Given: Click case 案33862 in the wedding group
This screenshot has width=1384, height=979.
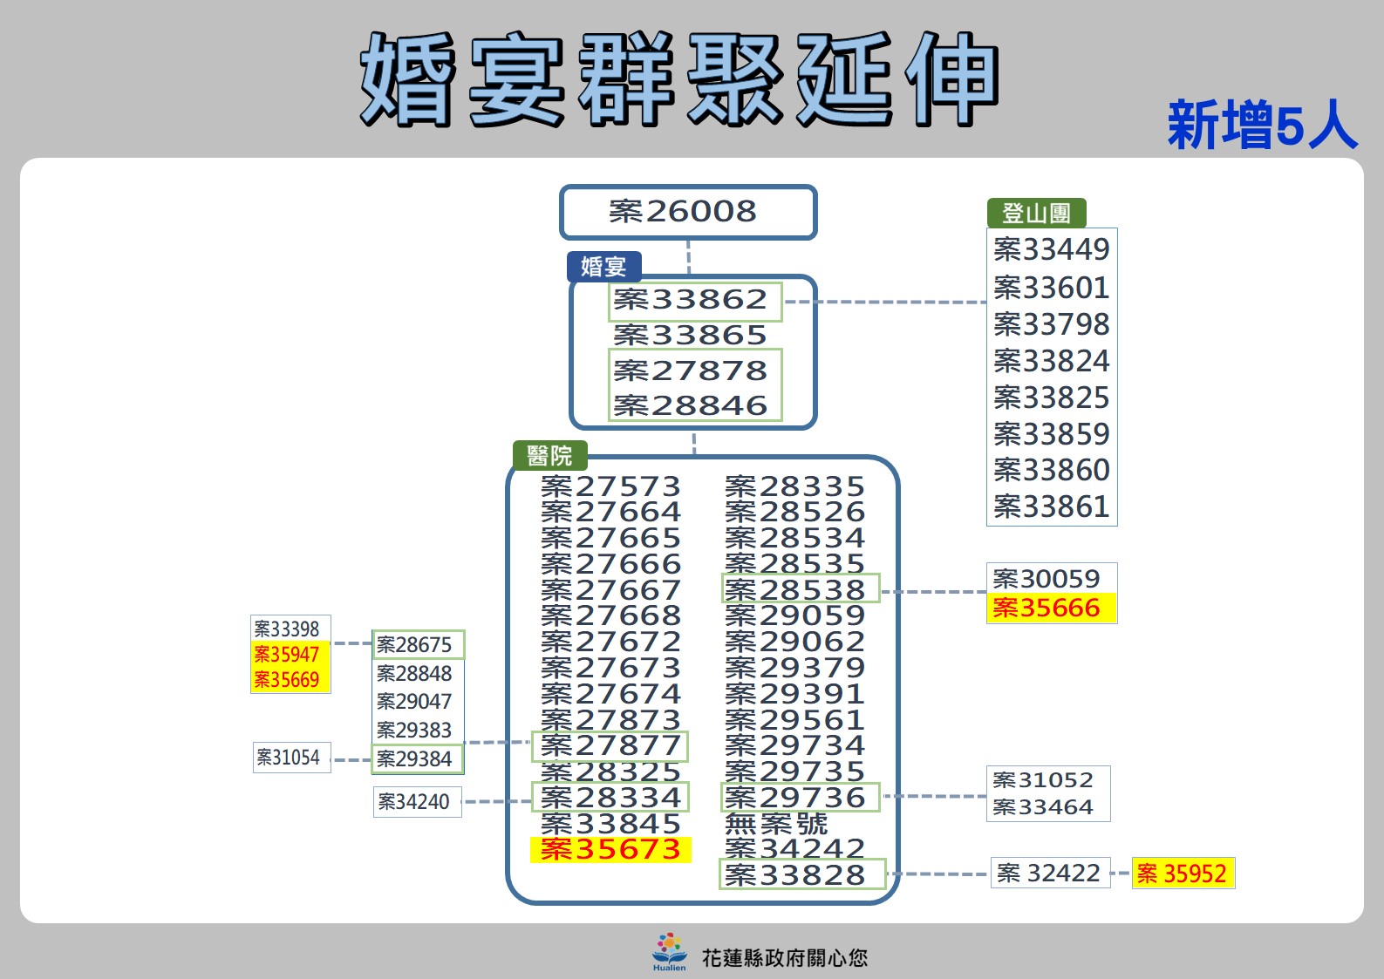Looking at the screenshot, I should [692, 300].
